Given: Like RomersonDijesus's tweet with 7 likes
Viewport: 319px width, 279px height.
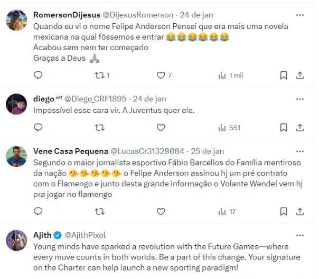Looking at the screenshot, I should (x=161, y=75).
